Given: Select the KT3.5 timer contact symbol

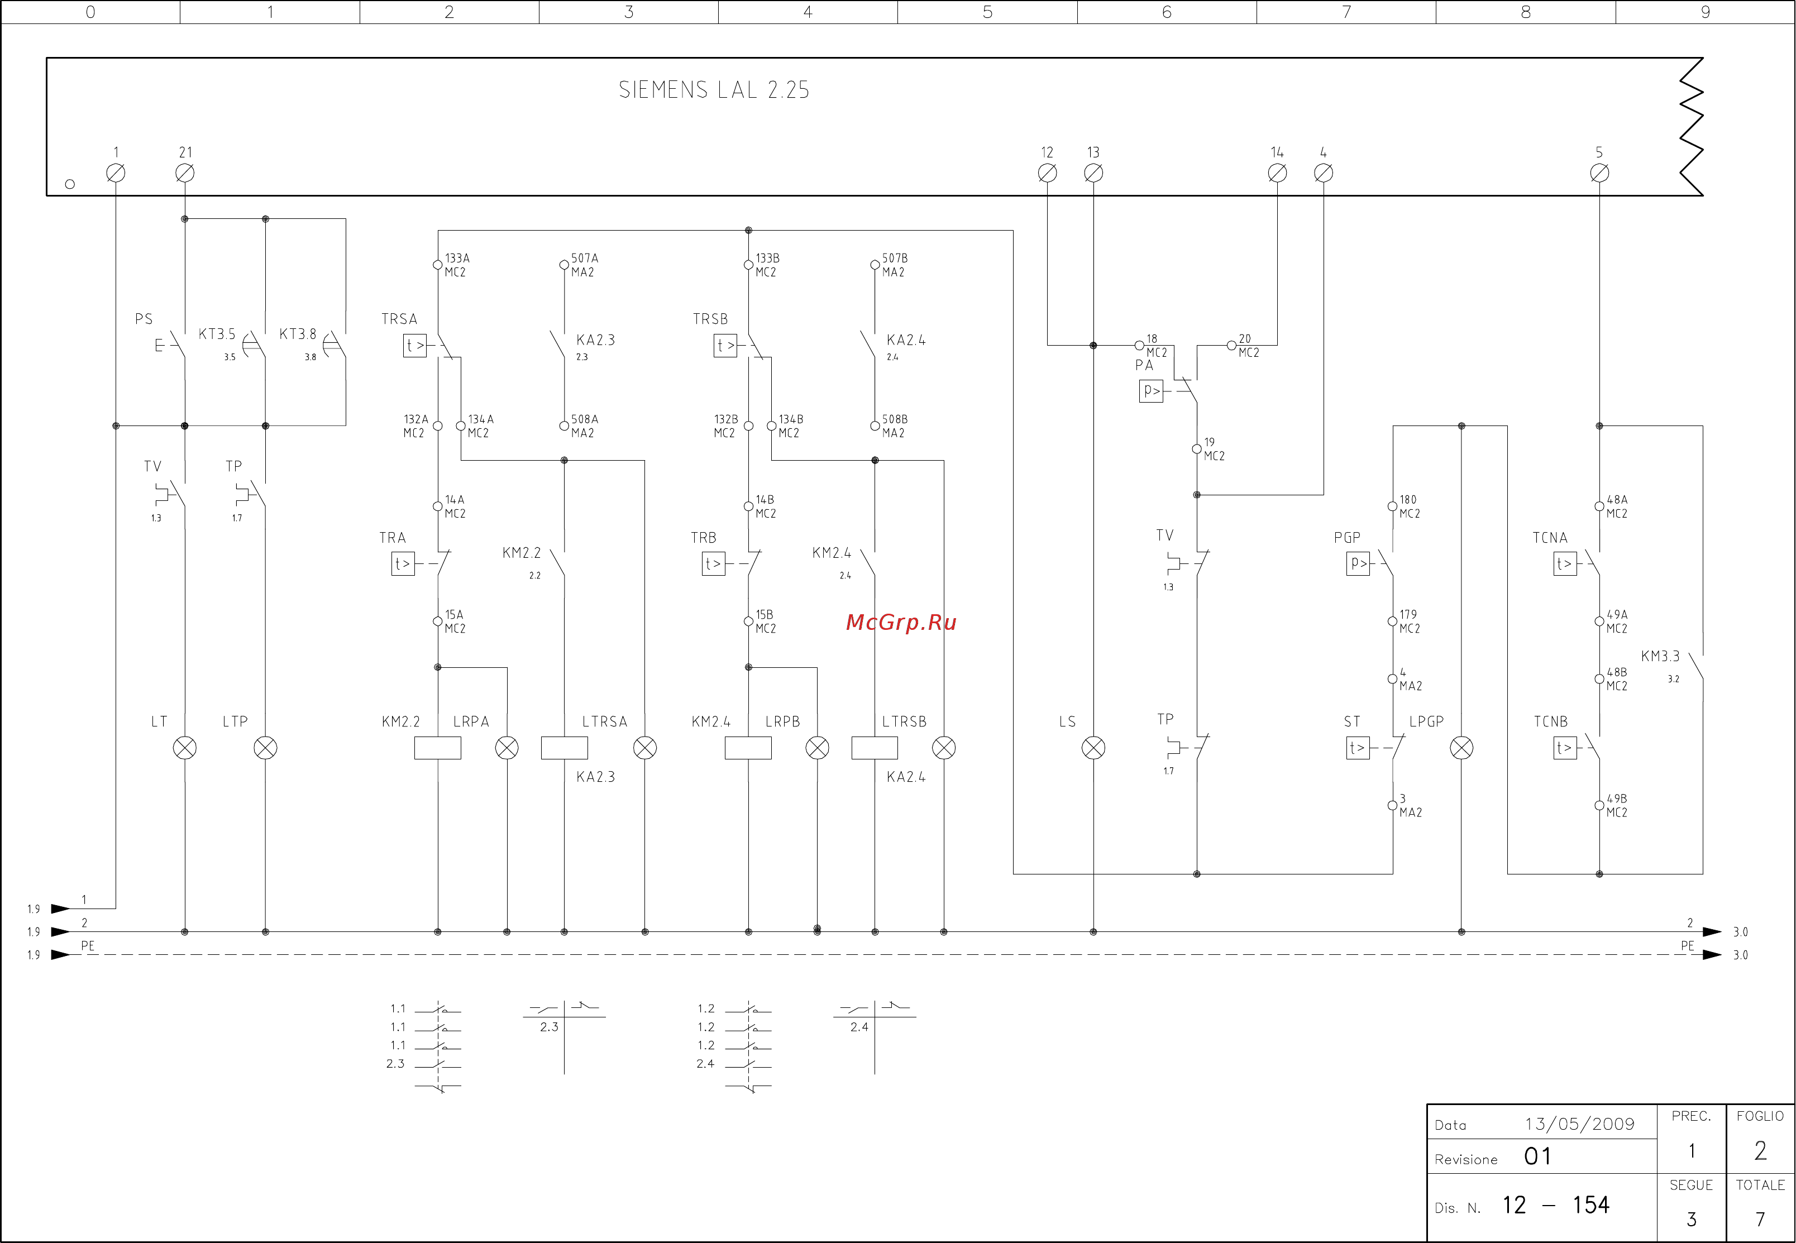Looking at the screenshot, I should pyautogui.click(x=255, y=345).
